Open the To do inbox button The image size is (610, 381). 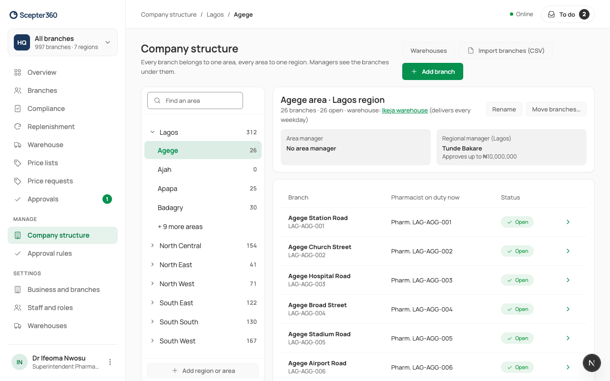coord(568,14)
